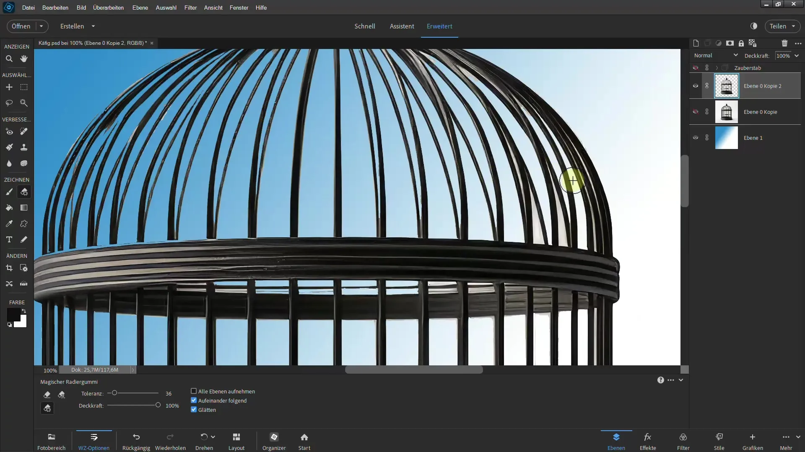Select the Move tool
Viewport: 805px width, 452px height.
tap(9, 87)
